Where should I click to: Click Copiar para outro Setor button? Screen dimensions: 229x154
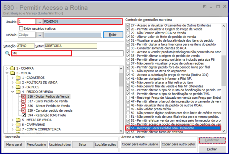pos(178,144)
